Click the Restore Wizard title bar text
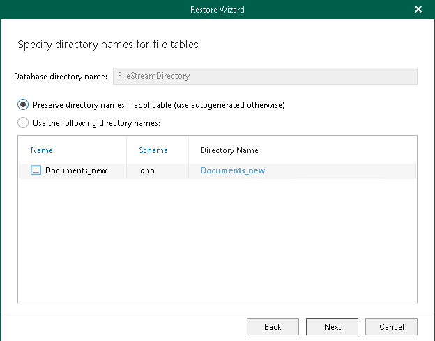 tap(217, 10)
